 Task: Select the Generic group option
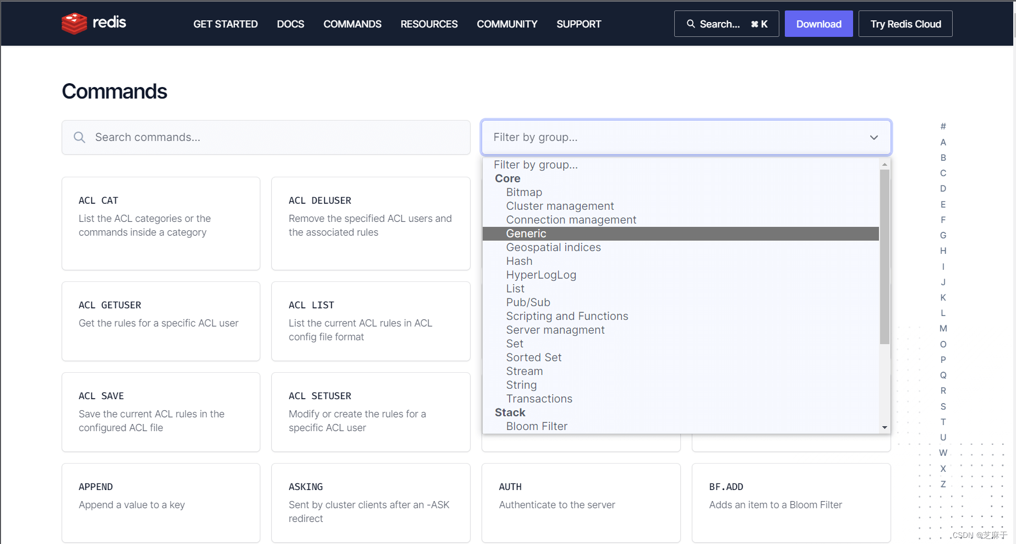pos(681,233)
